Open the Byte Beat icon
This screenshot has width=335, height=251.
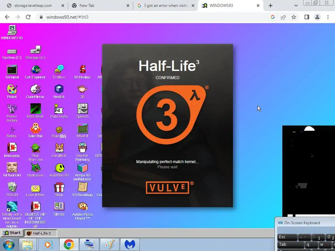35,111
